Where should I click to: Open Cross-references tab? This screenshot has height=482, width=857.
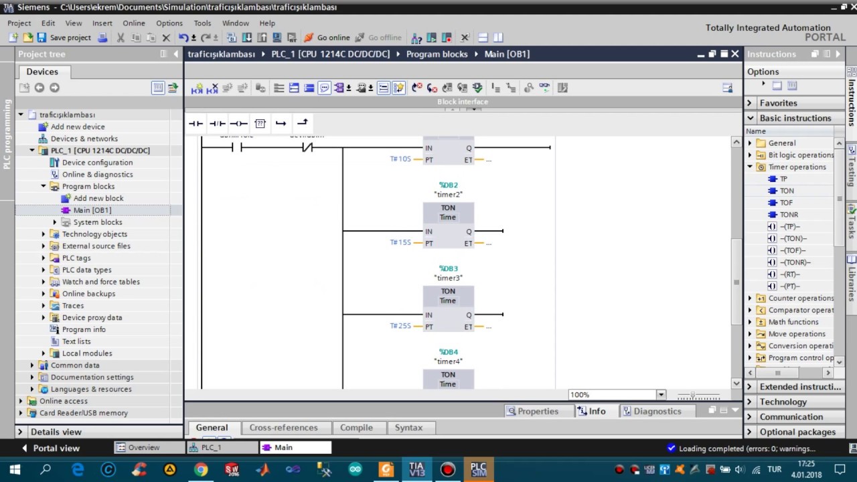[283, 428]
